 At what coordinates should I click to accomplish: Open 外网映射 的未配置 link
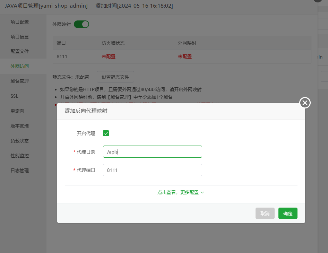coord(185,56)
